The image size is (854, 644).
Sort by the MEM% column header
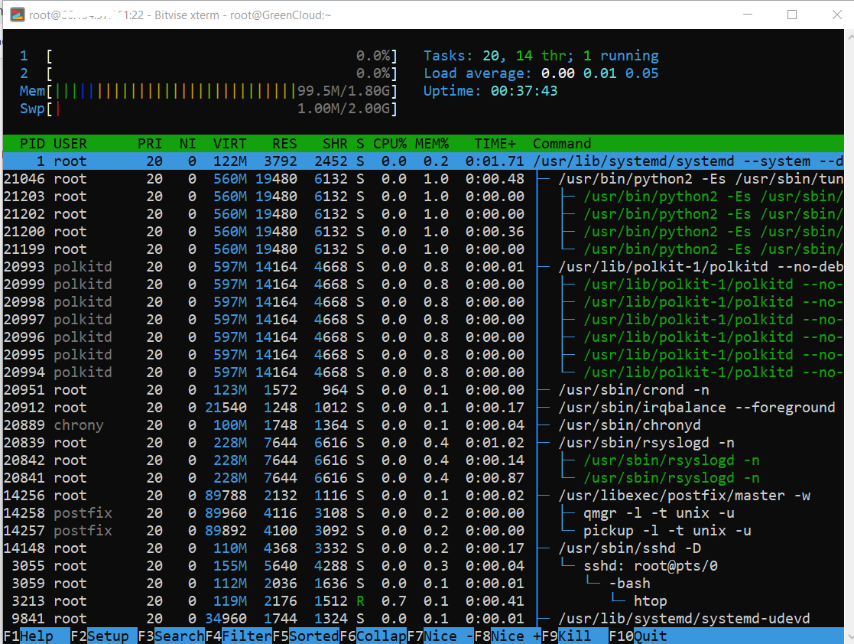click(x=432, y=144)
